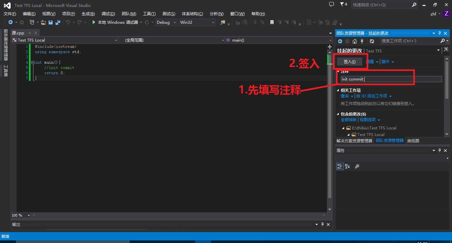Sort properties alphabetically with A-Z icon
Image resolution: width=452 pixels, height=243 pixels.
(347, 166)
